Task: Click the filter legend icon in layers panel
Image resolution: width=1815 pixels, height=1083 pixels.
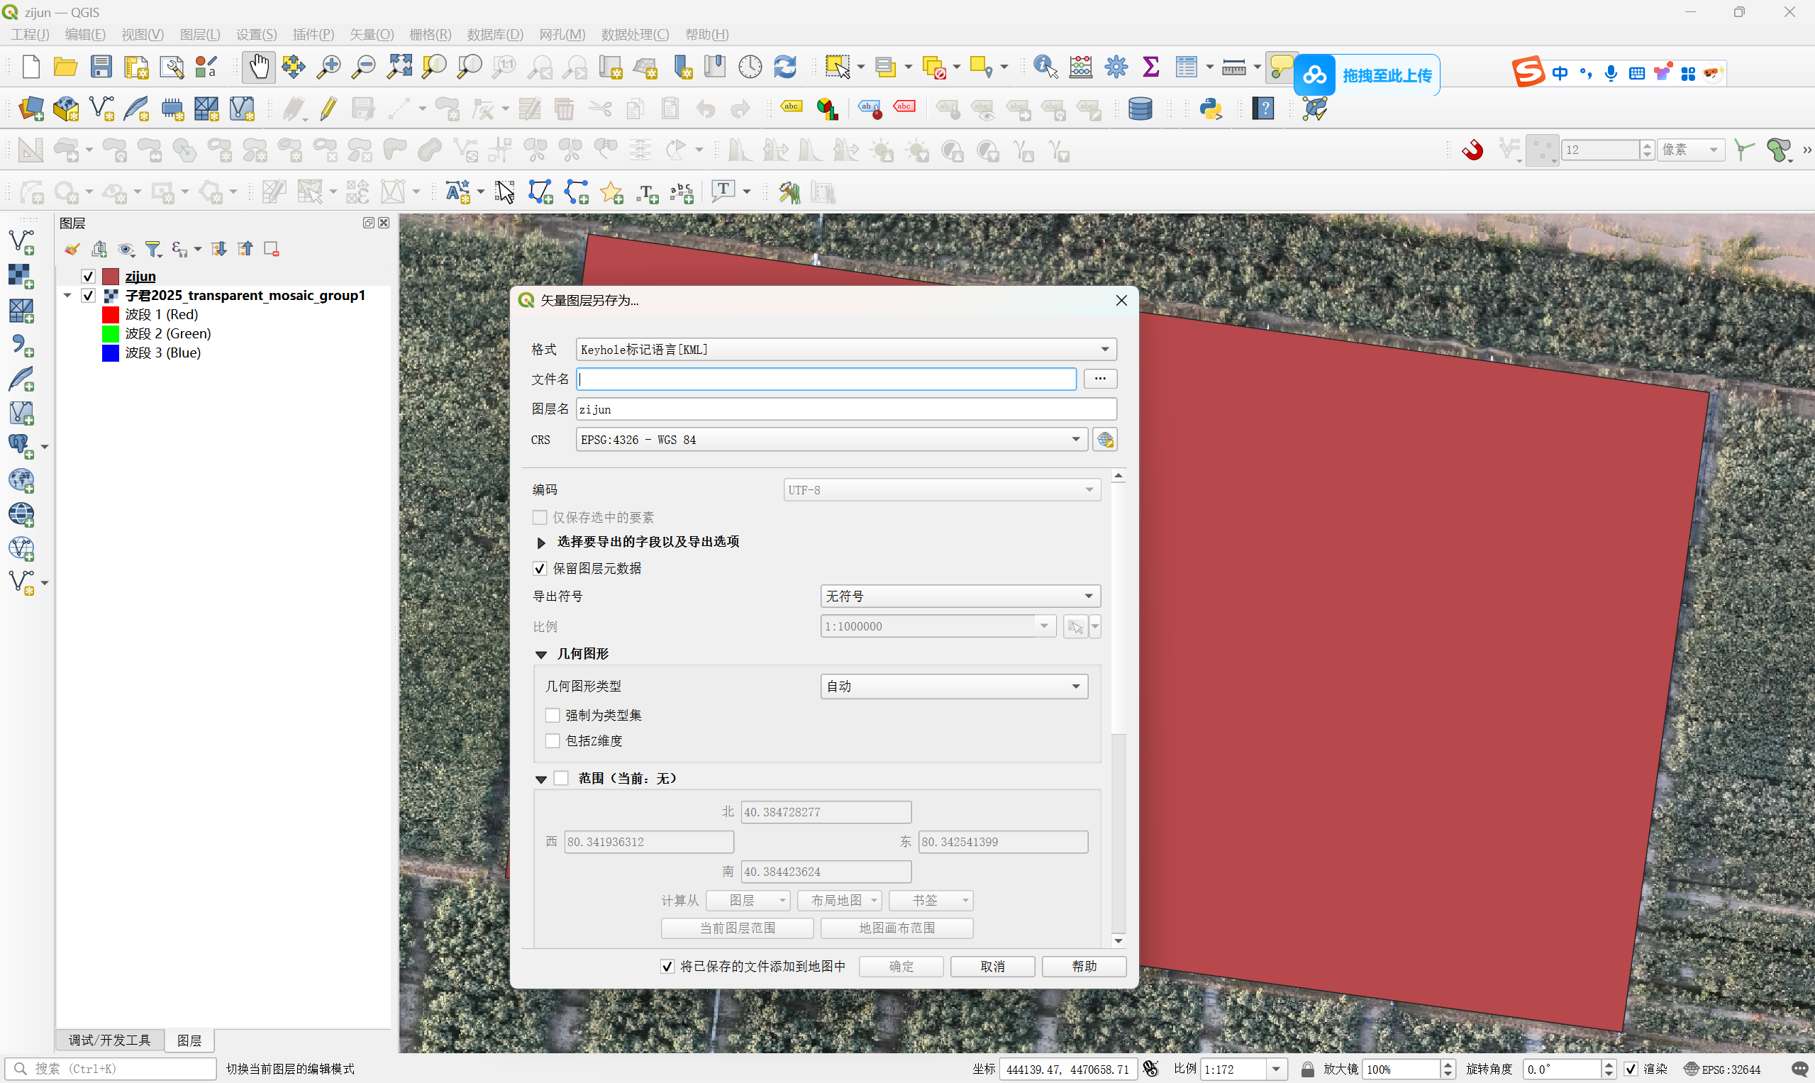Action: pyautogui.click(x=152, y=250)
